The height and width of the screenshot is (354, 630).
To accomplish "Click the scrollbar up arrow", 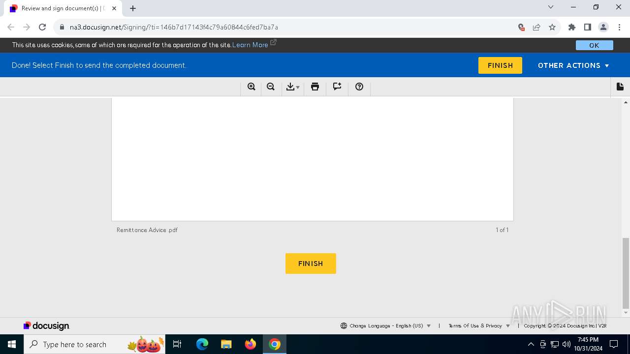I will (x=626, y=102).
